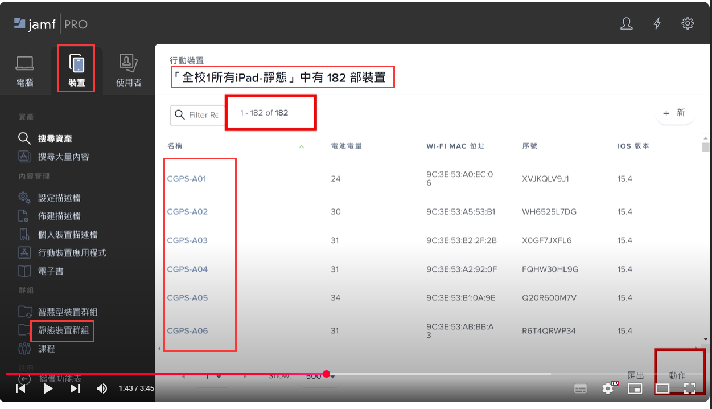Viewport: 712px width, 409px height.
Task: Click the folder icon beside 智慧型裝置群組
Action: click(x=25, y=312)
